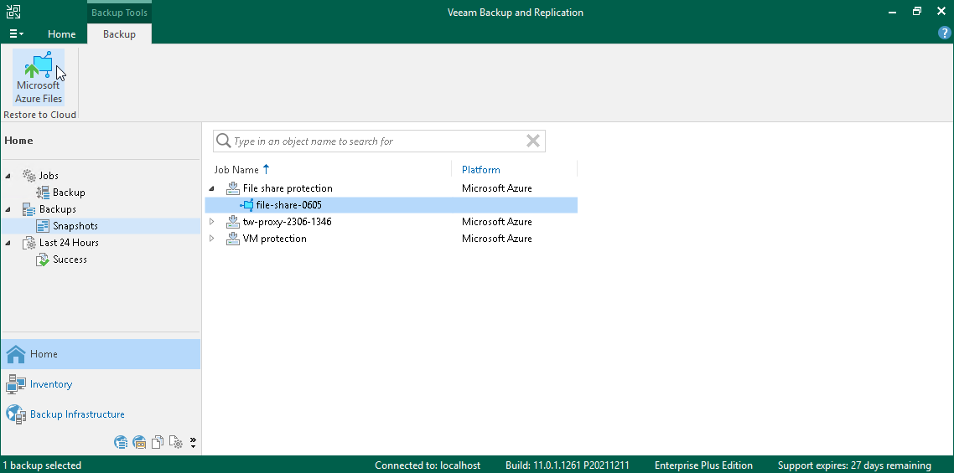Click the second globe shortcut icon in strip
This screenshot has height=473, width=954.
tap(139, 442)
